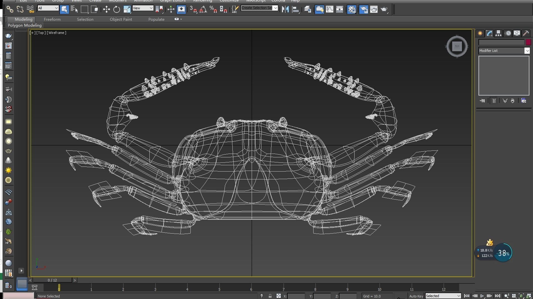The height and width of the screenshot is (299, 533).
Task: Open the Display command panel tab
Action: coord(517,33)
